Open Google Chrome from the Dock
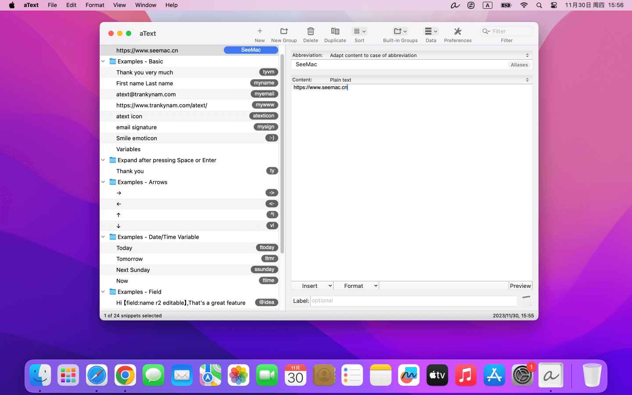 pyautogui.click(x=125, y=375)
